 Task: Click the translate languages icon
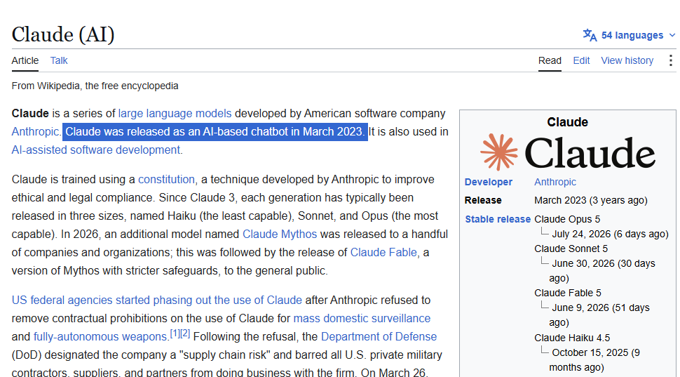590,35
